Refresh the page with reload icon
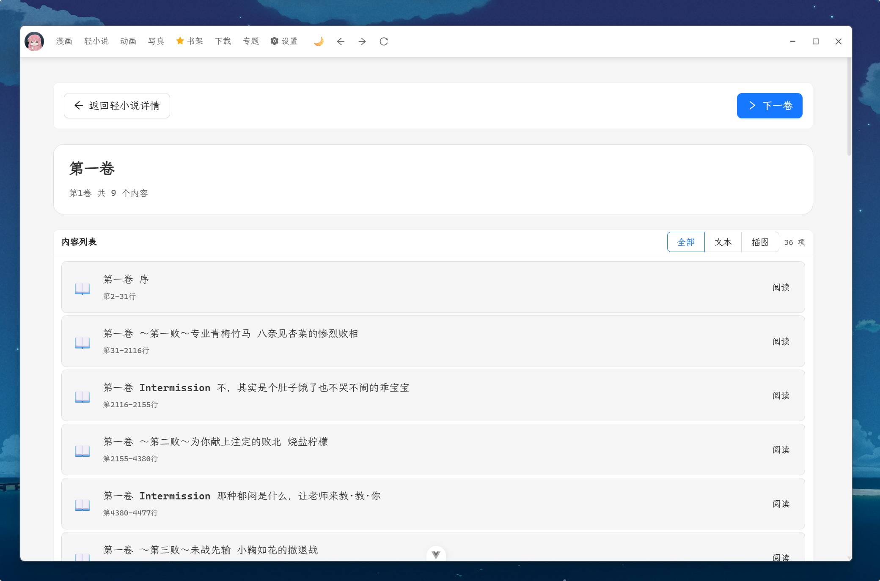The width and height of the screenshot is (880, 581). [x=384, y=41]
